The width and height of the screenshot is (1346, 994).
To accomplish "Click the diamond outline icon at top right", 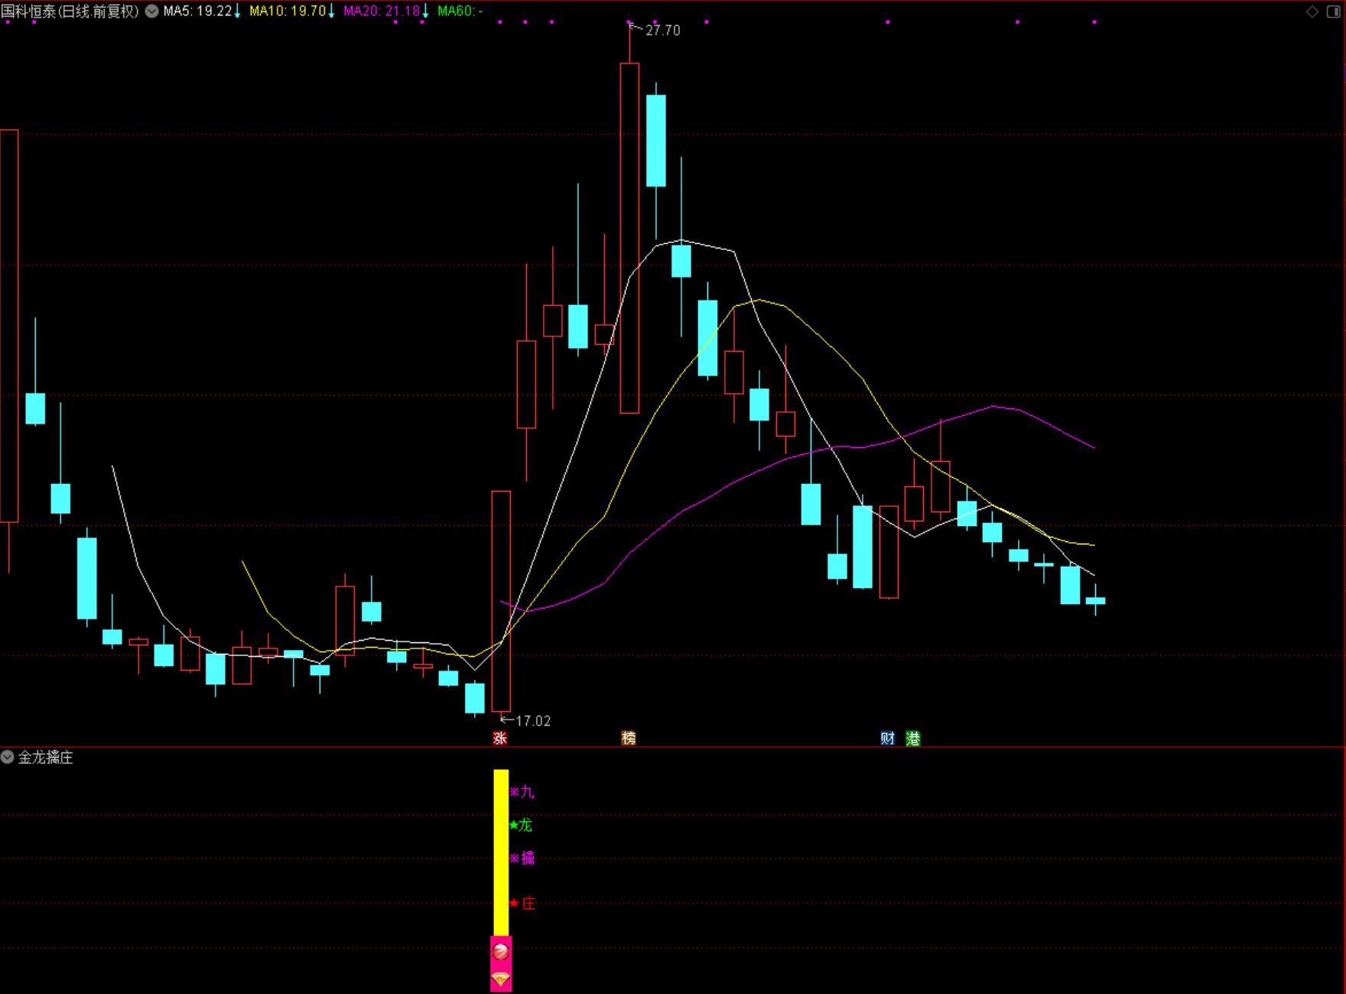I will click(1312, 11).
